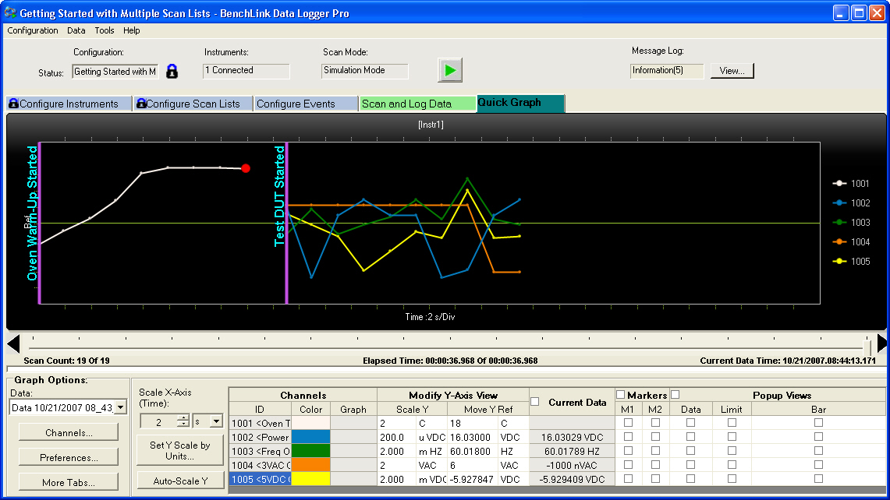Click the 1001 legend marker in graph
The image size is (890, 500).
tap(840, 184)
